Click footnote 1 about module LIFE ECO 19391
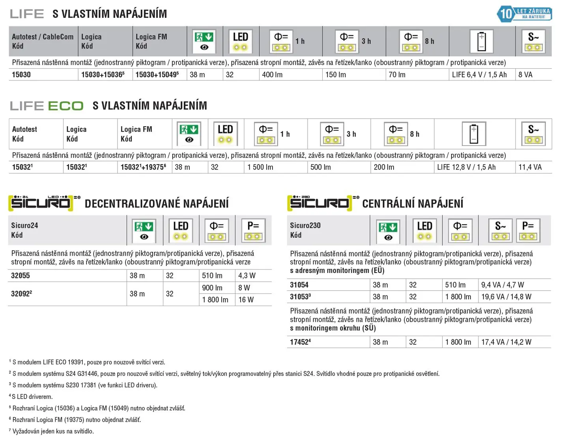Image resolution: width=564 pixels, height=439 pixels. (87, 362)
